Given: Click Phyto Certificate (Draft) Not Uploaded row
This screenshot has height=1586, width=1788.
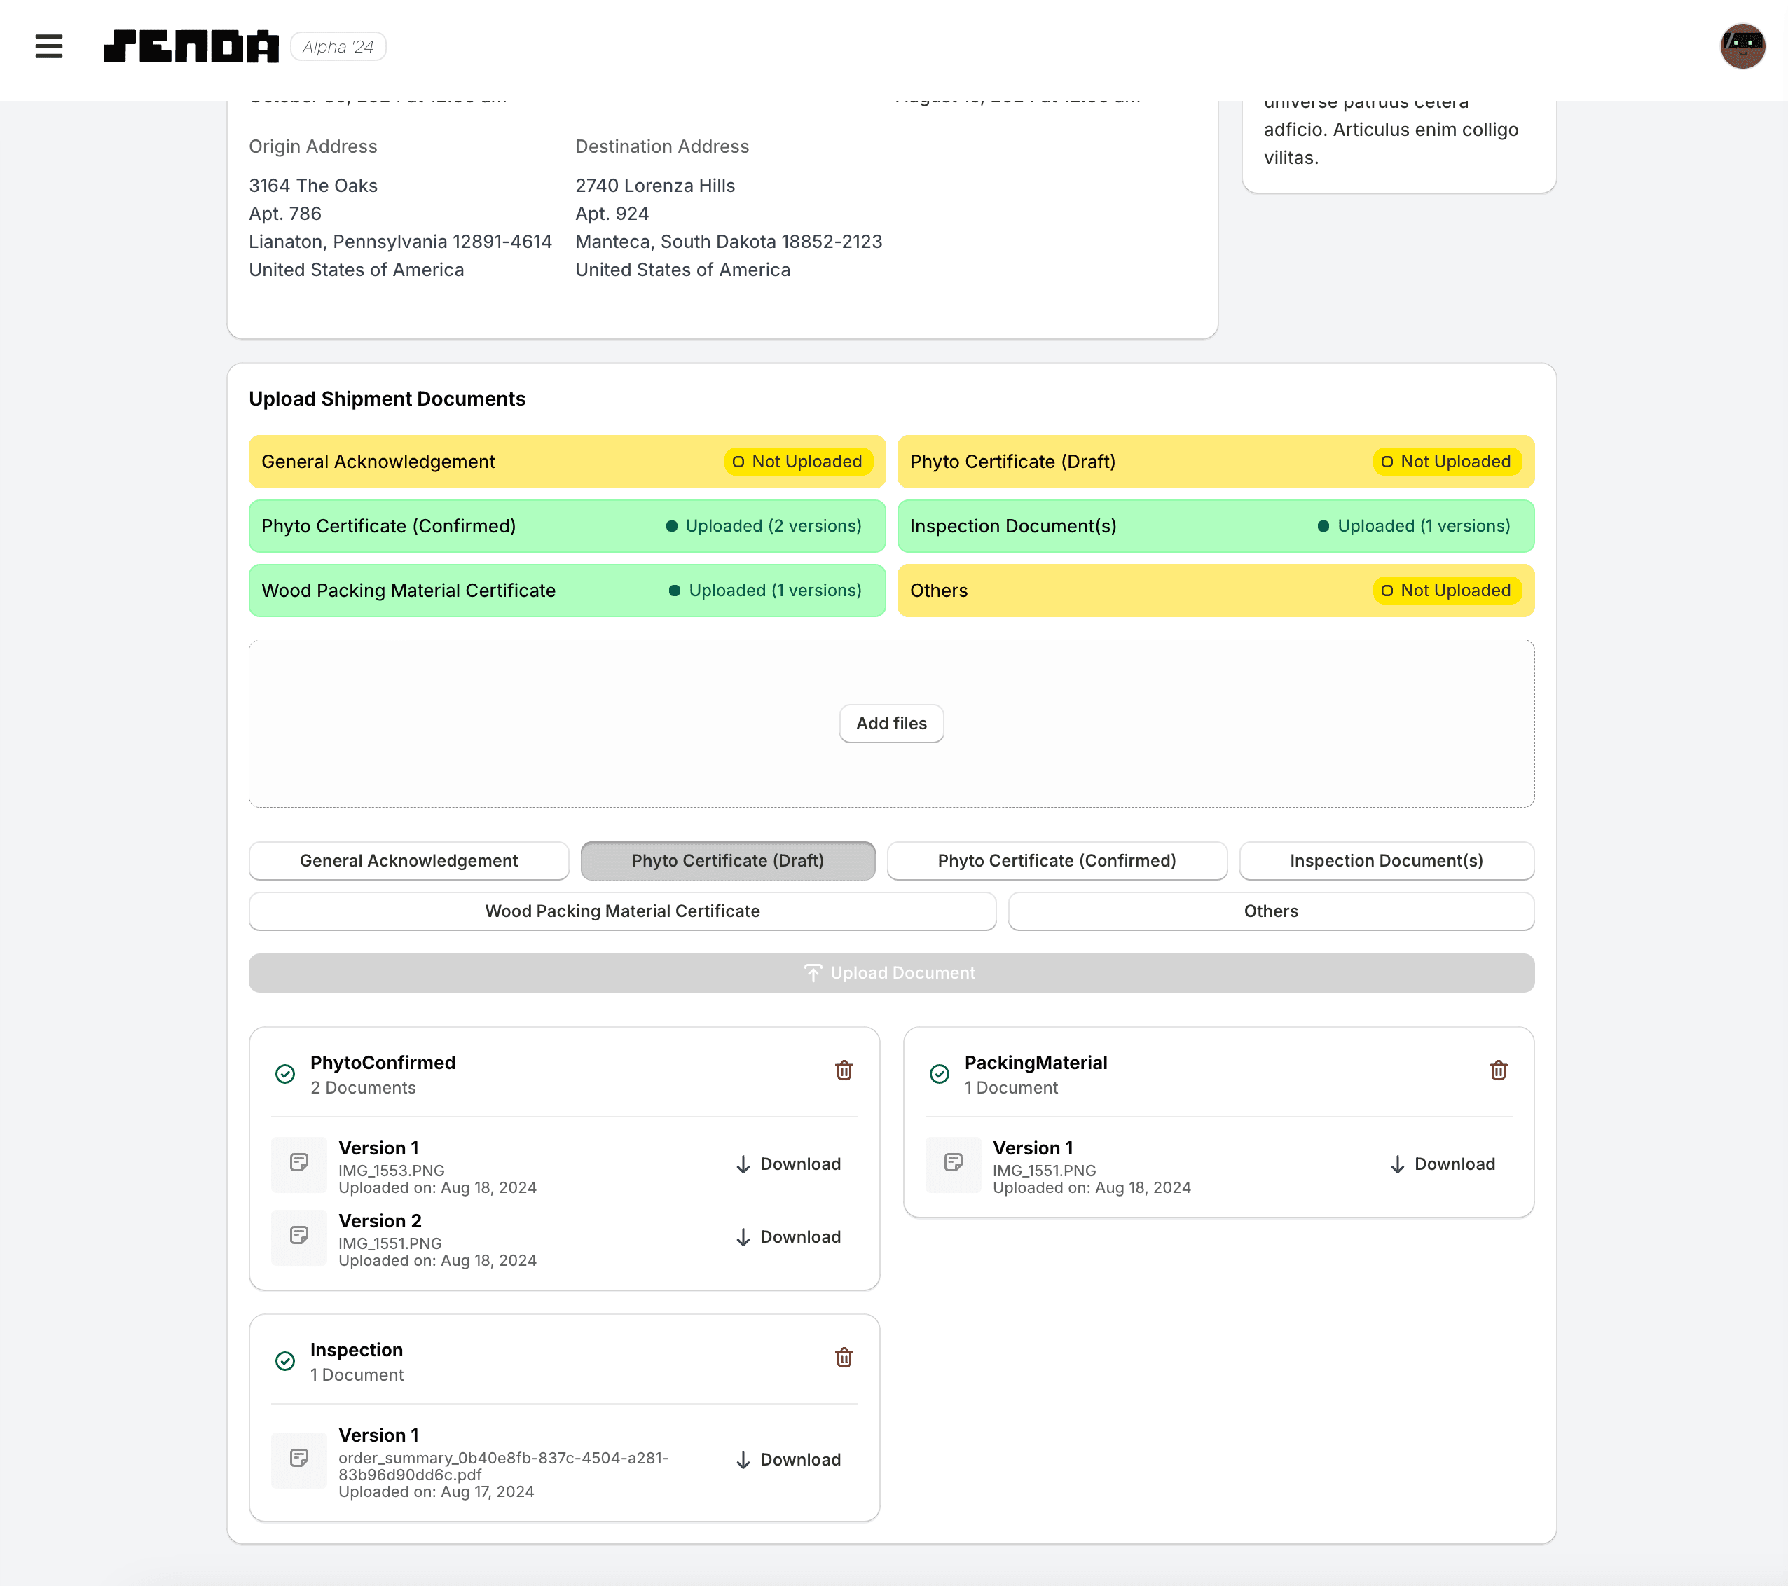Looking at the screenshot, I should tap(1215, 461).
